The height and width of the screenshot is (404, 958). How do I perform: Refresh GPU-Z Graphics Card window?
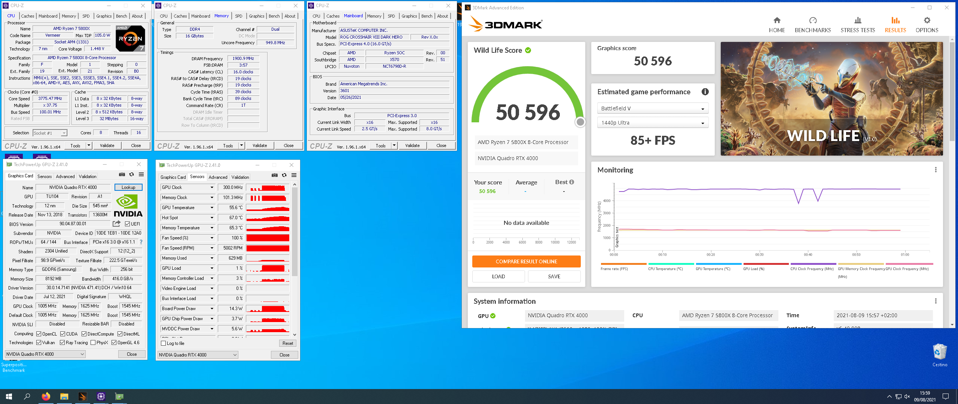coord(131,175)
